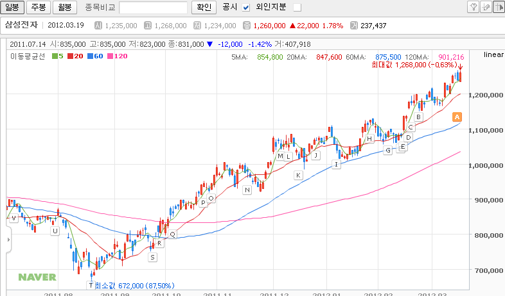Click the 120MA value 901,216
This screenshot has height=296, width=505.
(451, 57)
